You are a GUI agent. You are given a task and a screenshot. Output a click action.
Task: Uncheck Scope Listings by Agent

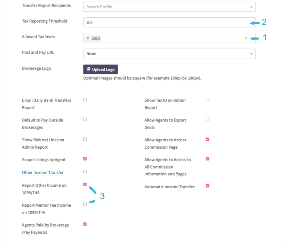point(85,159)
